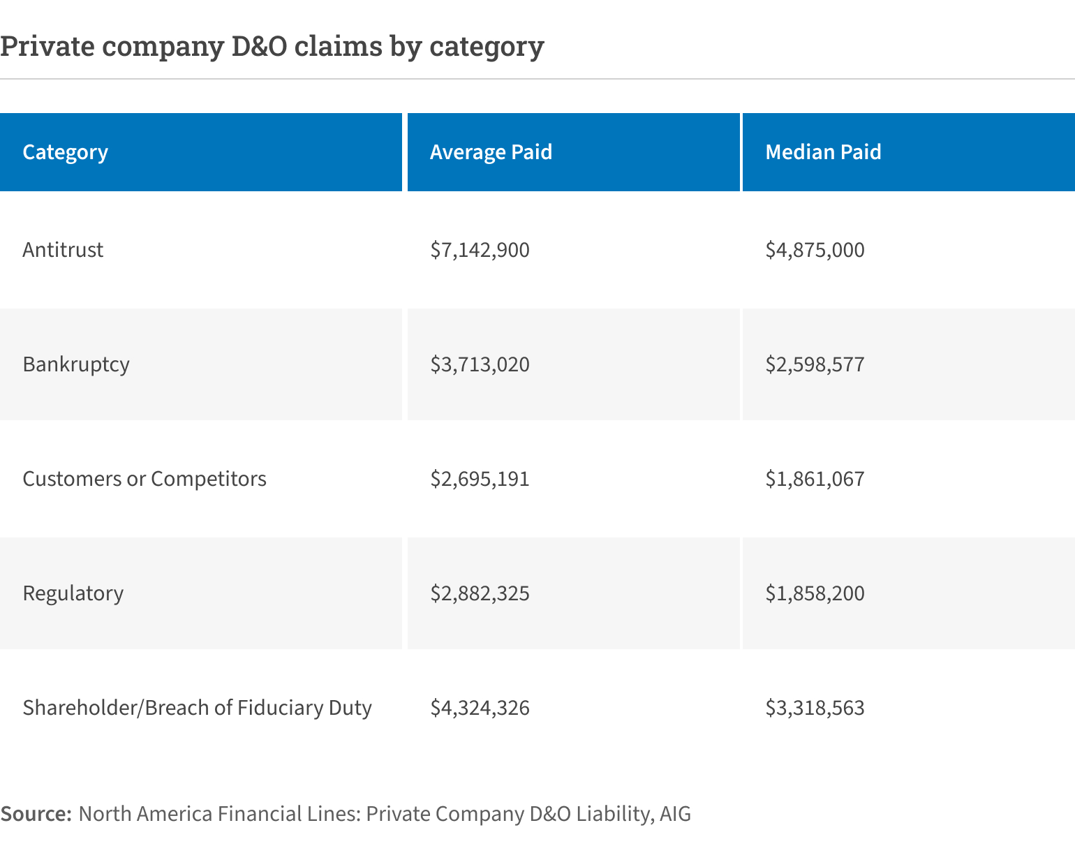
Task: Click the $1,861,067 median paid cell
Action: [815, 479]
